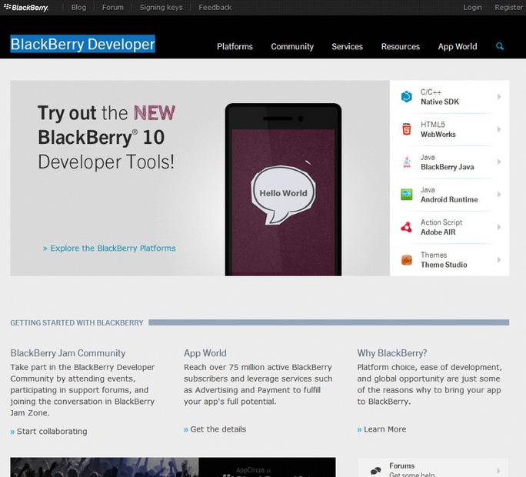Image resolution: width=526 pixels, height=477 pixels.
Task: Click the BlackBerry Java label
Action: (x=447, y=167)
